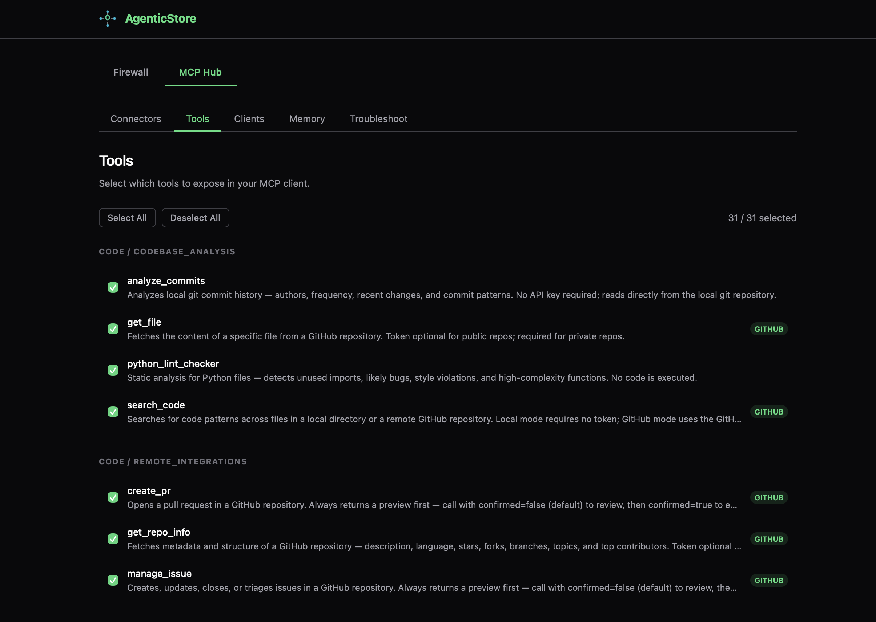The height and width of the screenshot is (622, 876).
Task: Switch to the Firewall tab
Action: pos(130,72)
